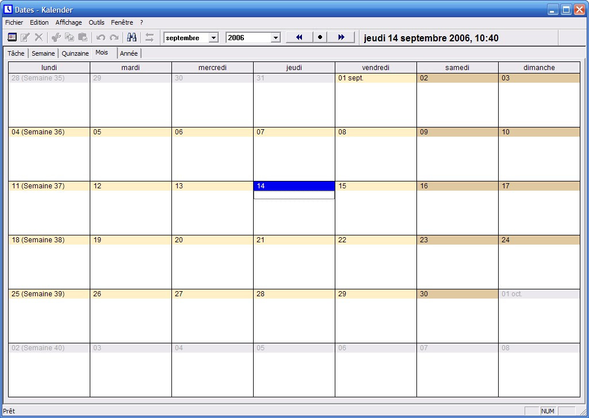Click the paste clipboard icon
The image size is (589, 418).
click(x=83, y=37)
